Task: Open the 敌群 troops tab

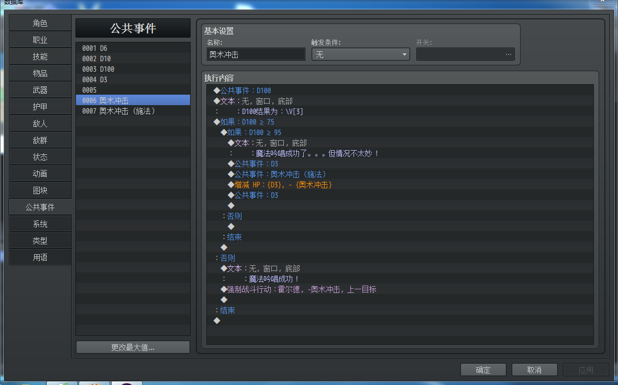Action: coord(40,140)
